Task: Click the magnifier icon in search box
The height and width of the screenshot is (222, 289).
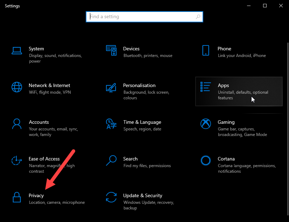Action: coord(198,17)
